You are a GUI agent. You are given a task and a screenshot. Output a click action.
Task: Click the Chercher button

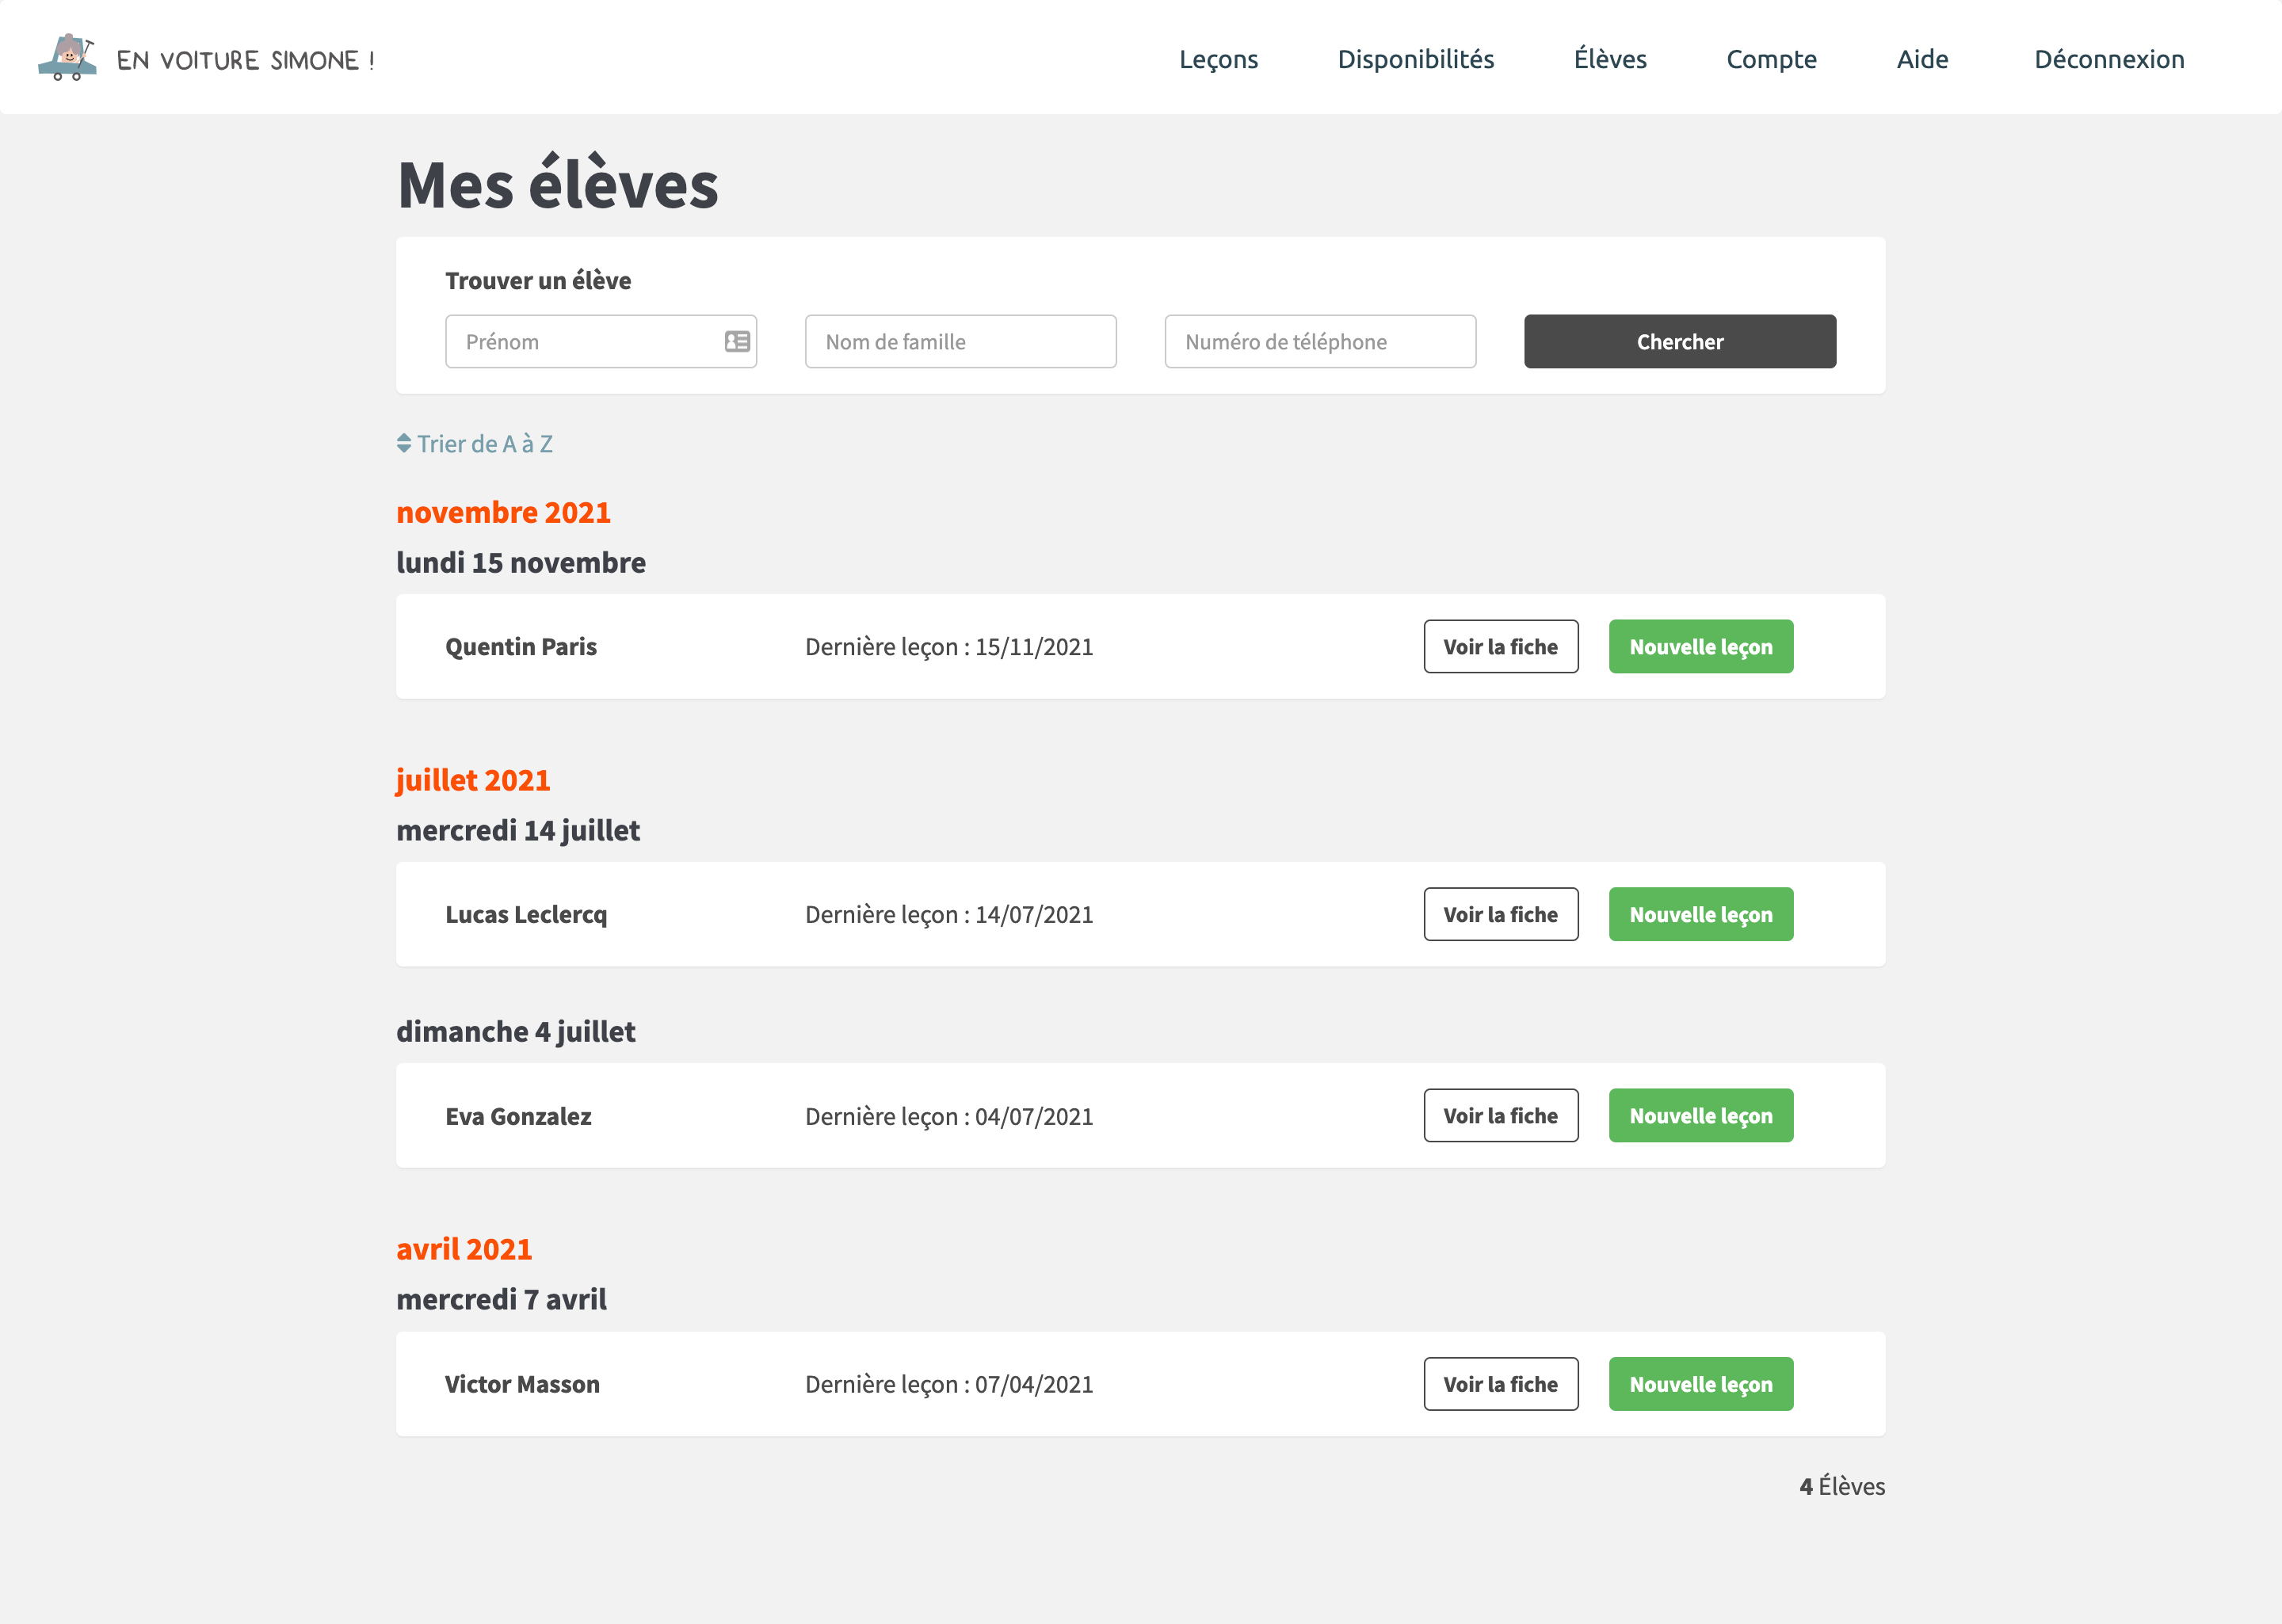(1680, 342)
